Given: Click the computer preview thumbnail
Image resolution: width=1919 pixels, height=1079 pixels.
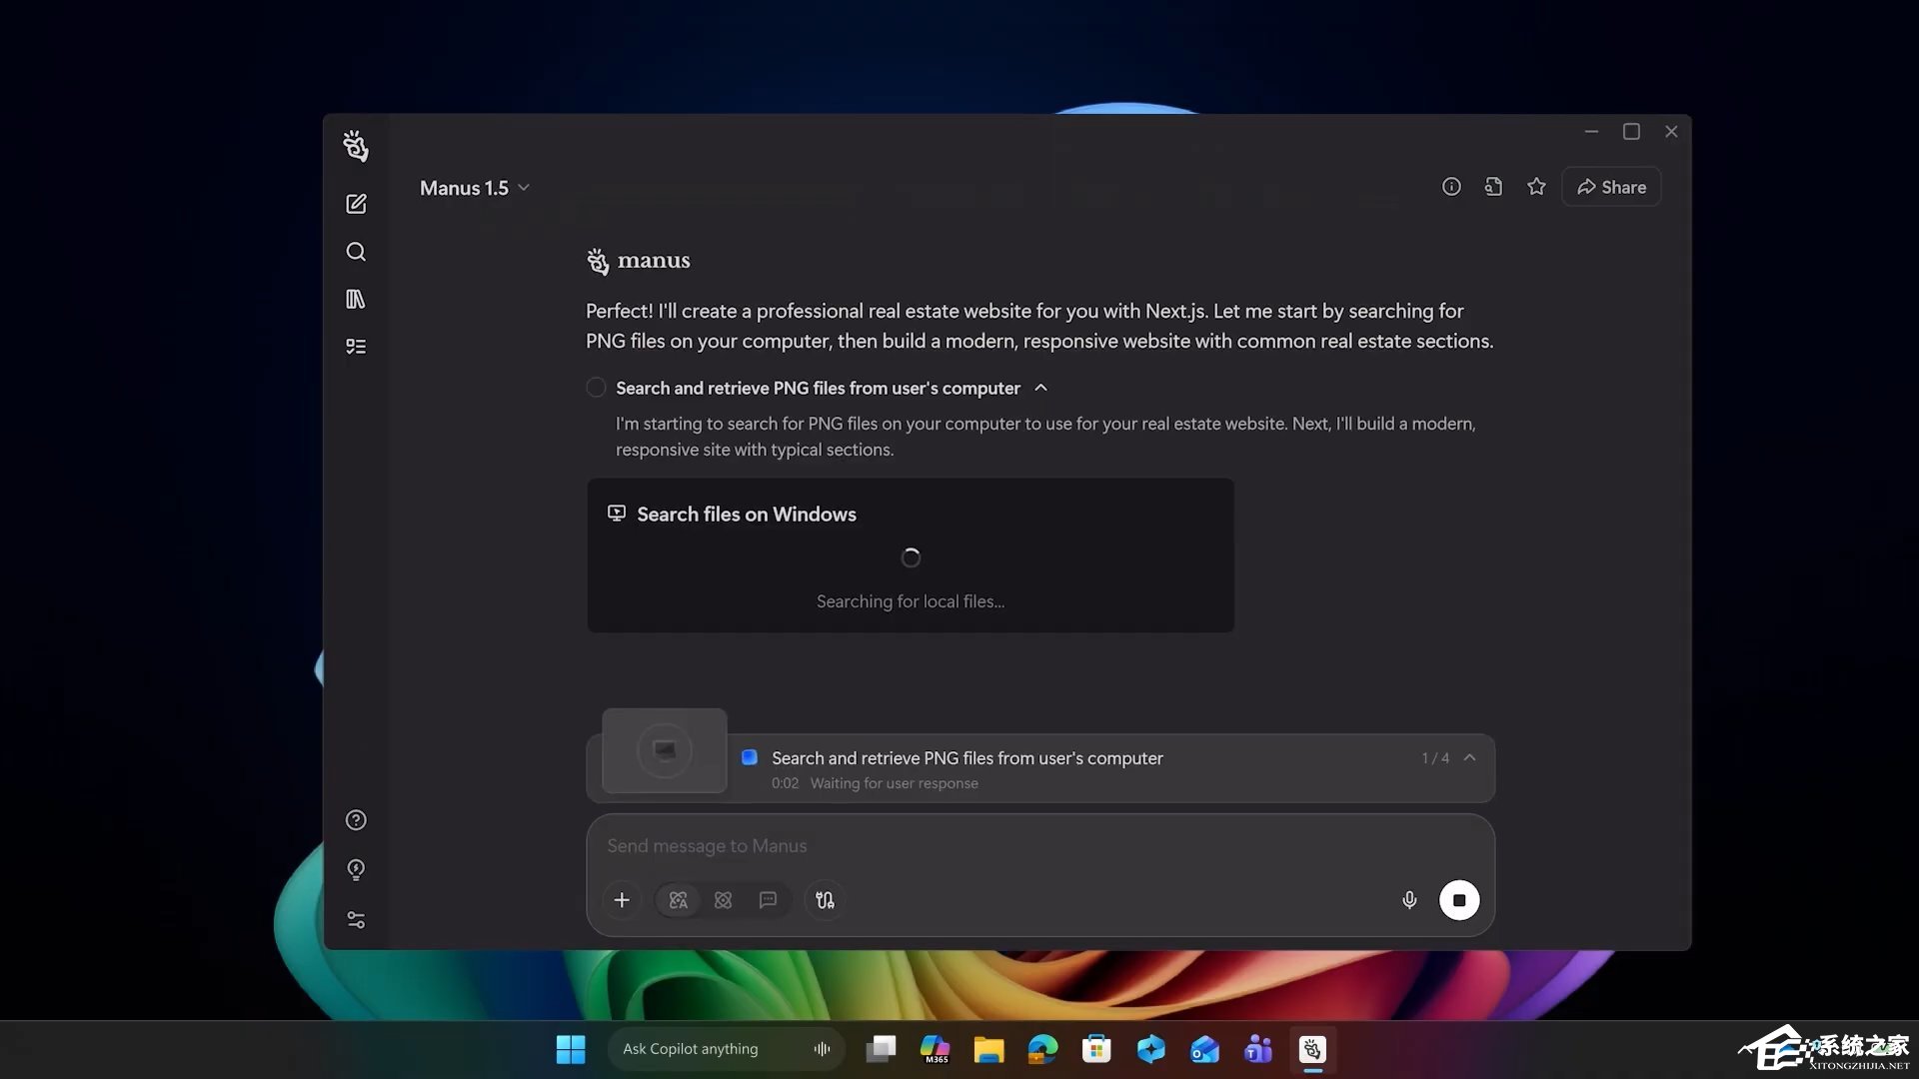Looking at the screenshot, I should (x=665, y=751).
